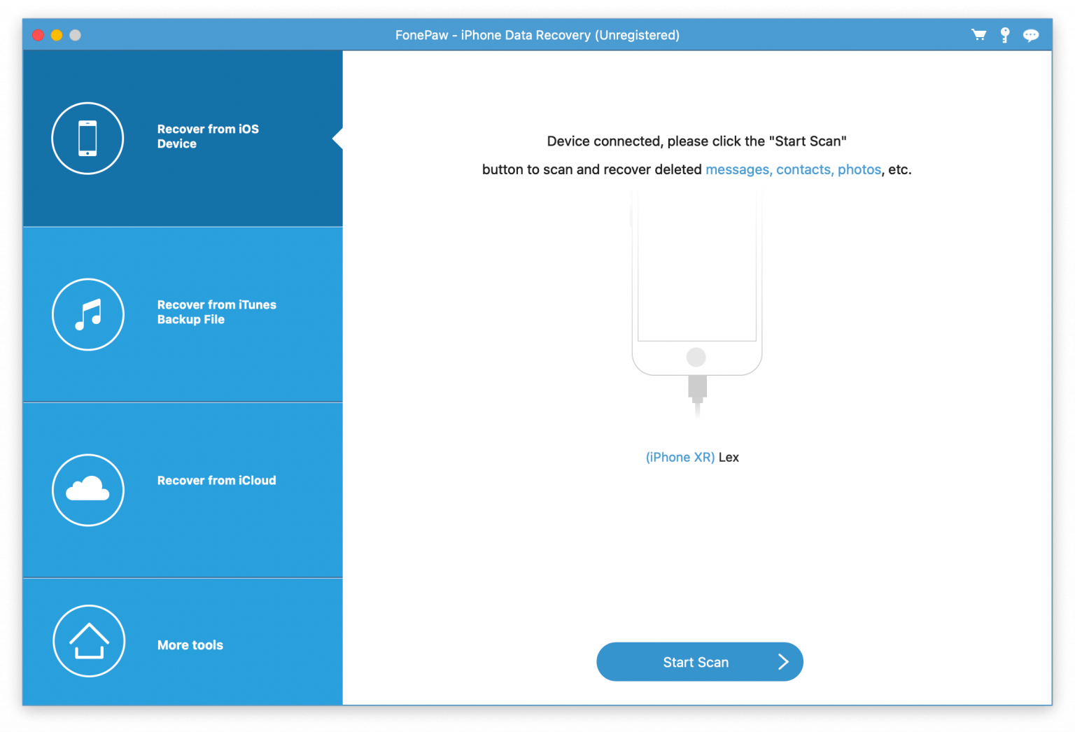
Task: Click the (iPhone XR) device link
Action: pyautogui.click(x=680, y=456)
